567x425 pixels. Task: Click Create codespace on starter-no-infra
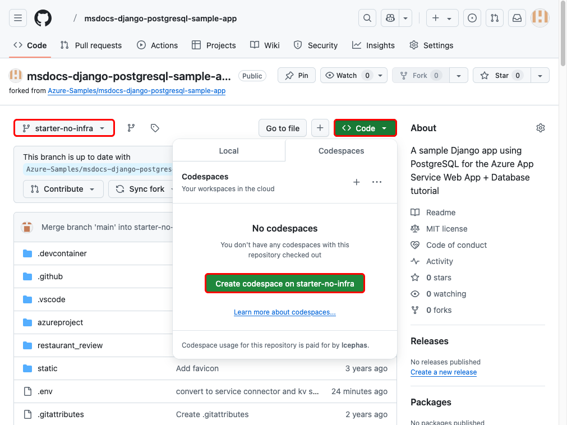(284, 283)
